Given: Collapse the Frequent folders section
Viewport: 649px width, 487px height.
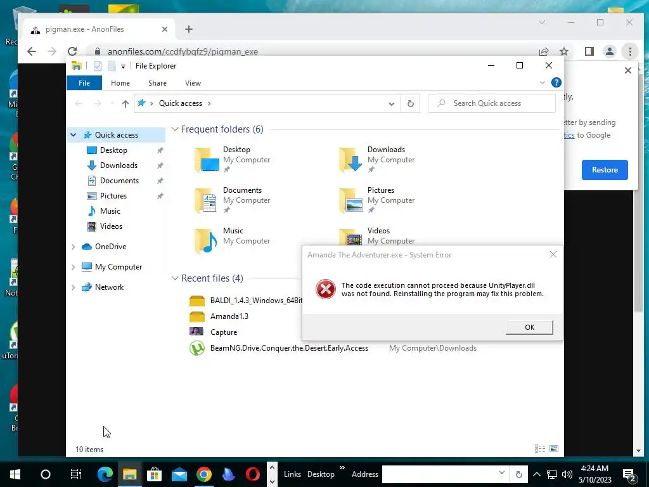Looking at the screenshot, I should tap(175, 129).
